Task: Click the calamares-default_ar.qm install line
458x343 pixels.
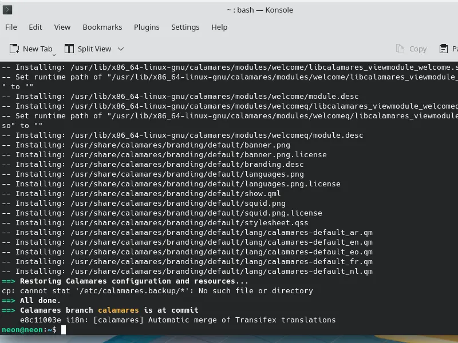Action: (x=187, y=233)
